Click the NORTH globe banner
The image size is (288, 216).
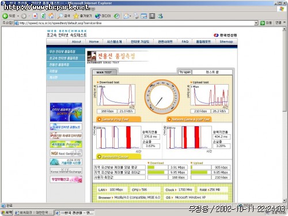(x=66, y=112)
